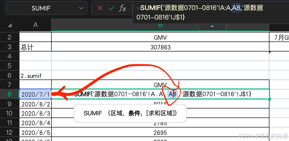Click empty cell B5
The height and width of the screenshot is (141, 289).
click(160, 66)
